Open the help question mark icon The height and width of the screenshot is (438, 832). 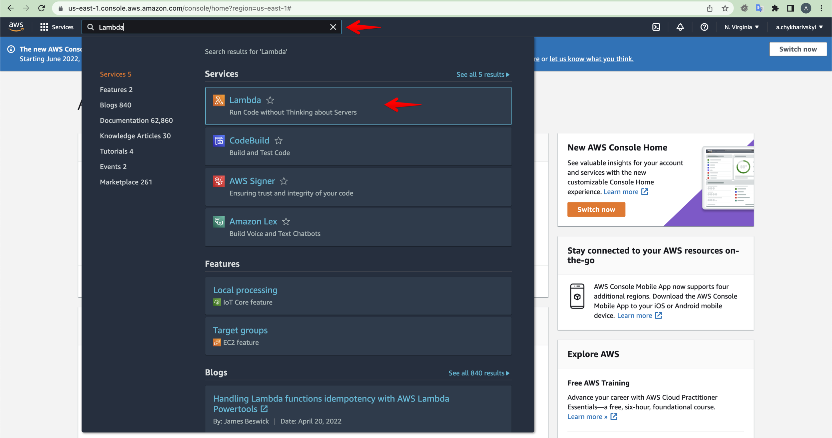pyautogui.click(x=704, y=27)
